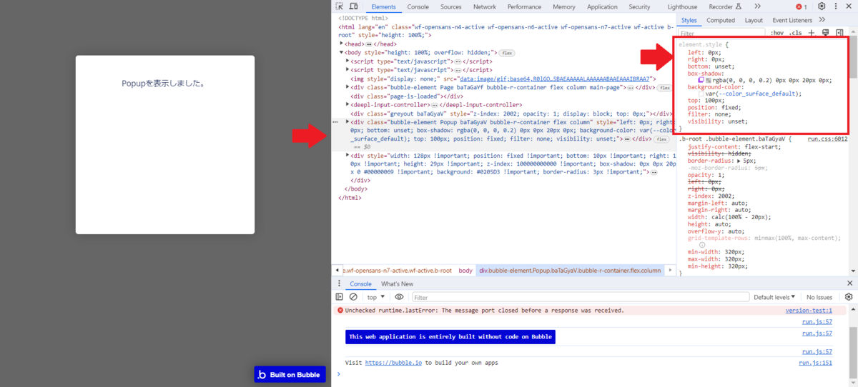Focus the console Filter input
This screenshot has width=858, height=387.
click(579, 297)
